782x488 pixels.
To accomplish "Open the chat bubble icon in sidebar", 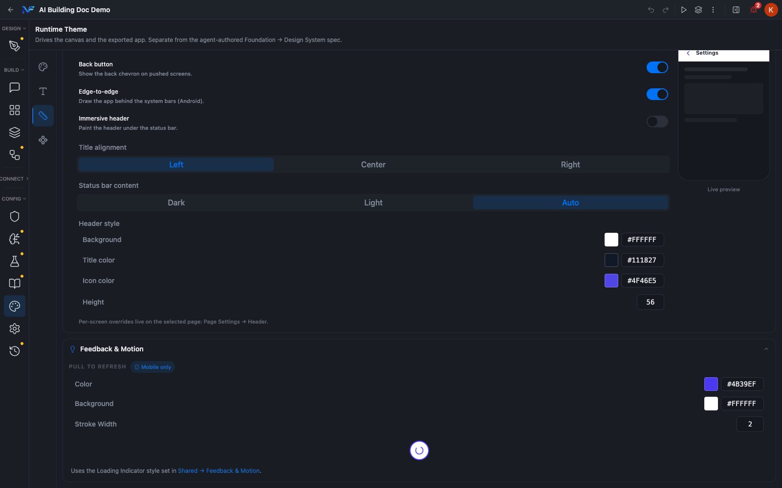I will pyautogui.click(x=15, y=87).
